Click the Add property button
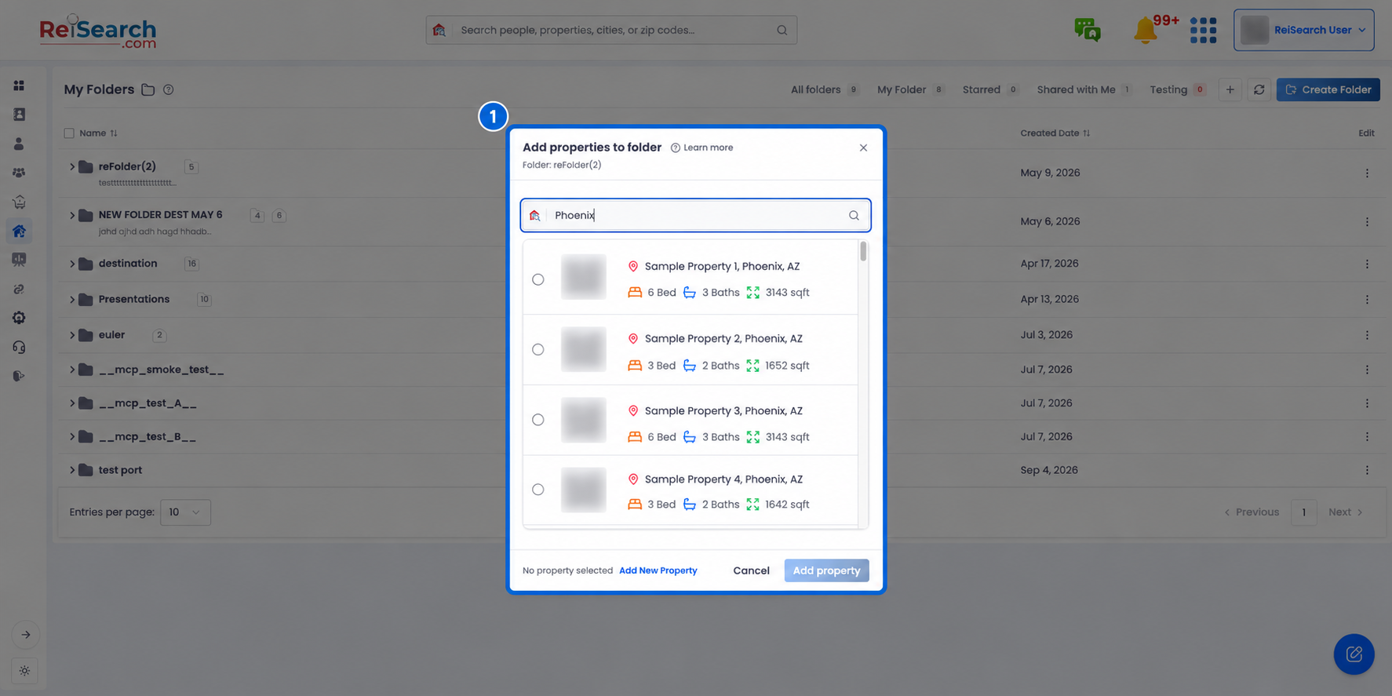 (x=826, y=570)
